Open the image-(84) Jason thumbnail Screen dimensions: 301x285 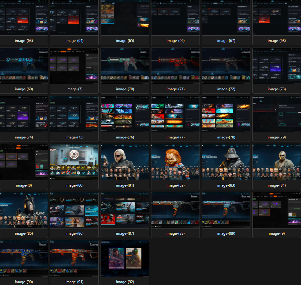(276, 162)
